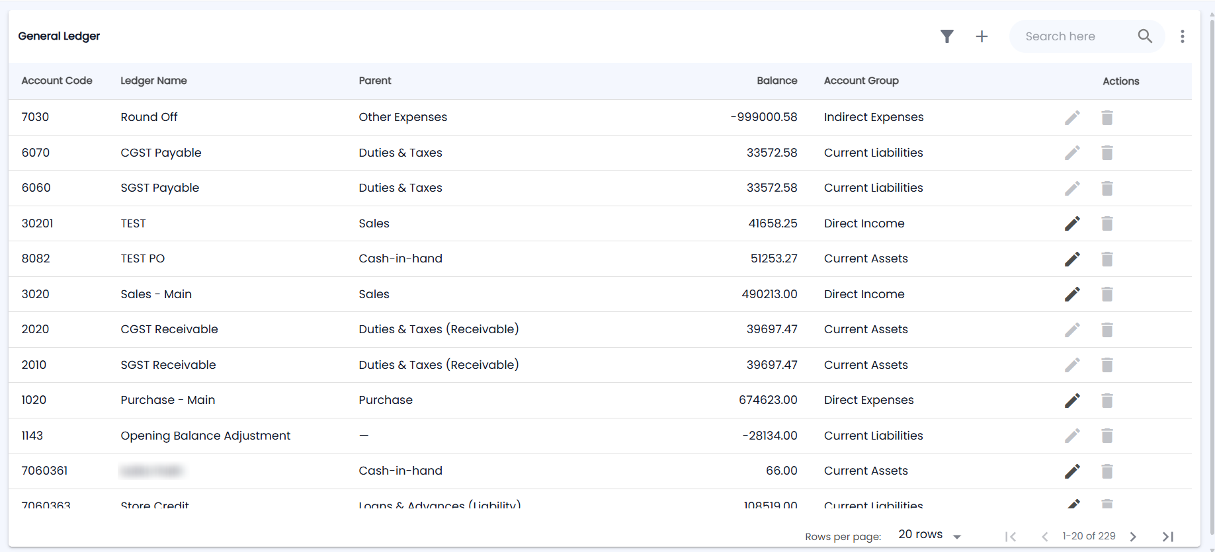Jump to last page of ledgers

pyautogui.click(x=1168, y=537)
